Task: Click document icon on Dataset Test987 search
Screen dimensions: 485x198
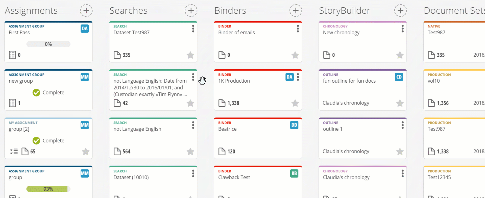Action: [117, 55]
